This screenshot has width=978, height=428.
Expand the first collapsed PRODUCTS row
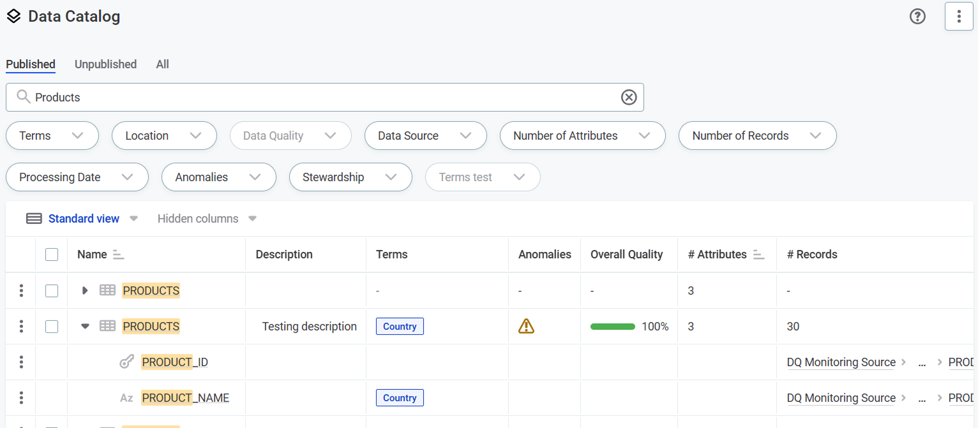(x=85, y=291)
